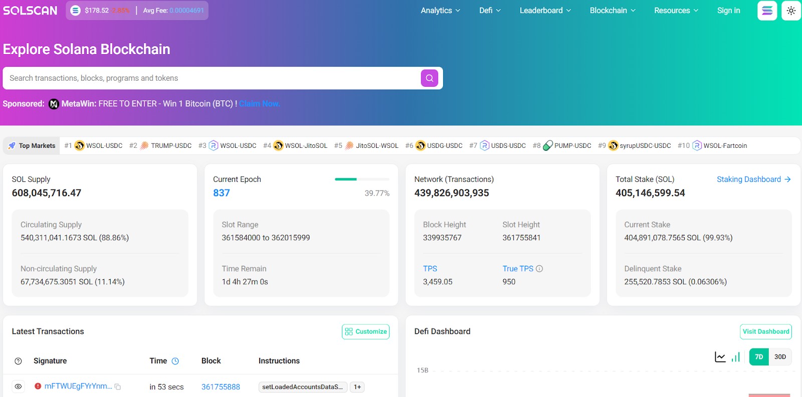Click the Top Markets rocket icon
Screen dimensions: 802x397
click(x=12, y=146)
